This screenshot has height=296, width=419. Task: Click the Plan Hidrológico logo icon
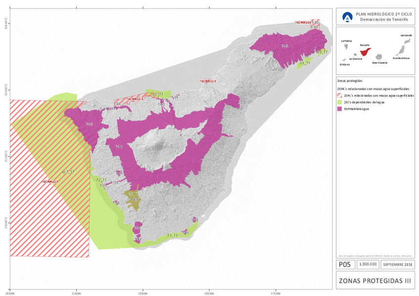(348, 18)
